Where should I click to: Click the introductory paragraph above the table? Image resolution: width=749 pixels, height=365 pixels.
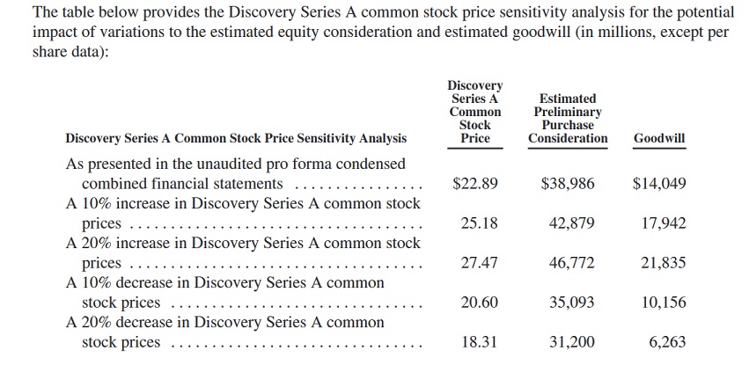(370, 33)
